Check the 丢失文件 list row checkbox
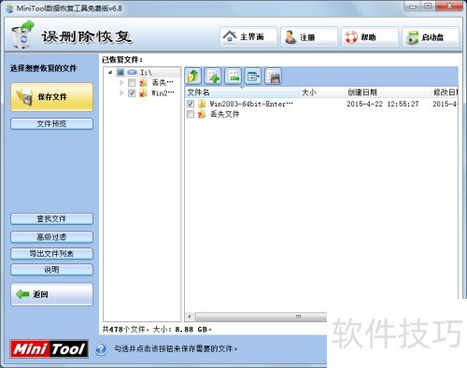This screenshot has height=368, width=467. 191,114
